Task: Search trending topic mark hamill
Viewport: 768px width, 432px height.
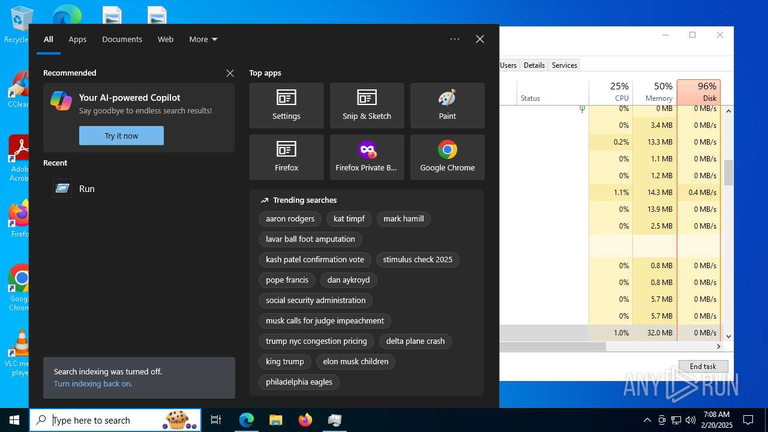Action: pos(404,219)
